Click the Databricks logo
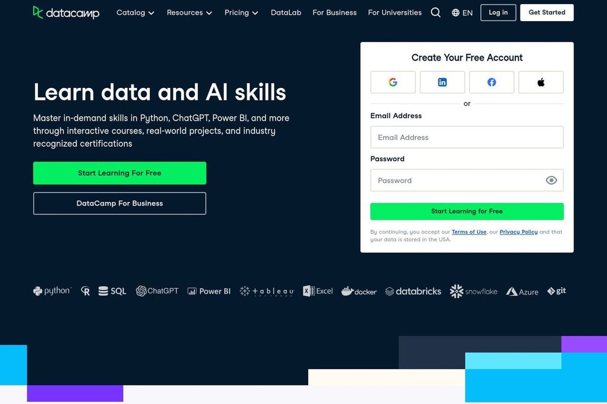This screenshot has height=404, width=607. 413,291
